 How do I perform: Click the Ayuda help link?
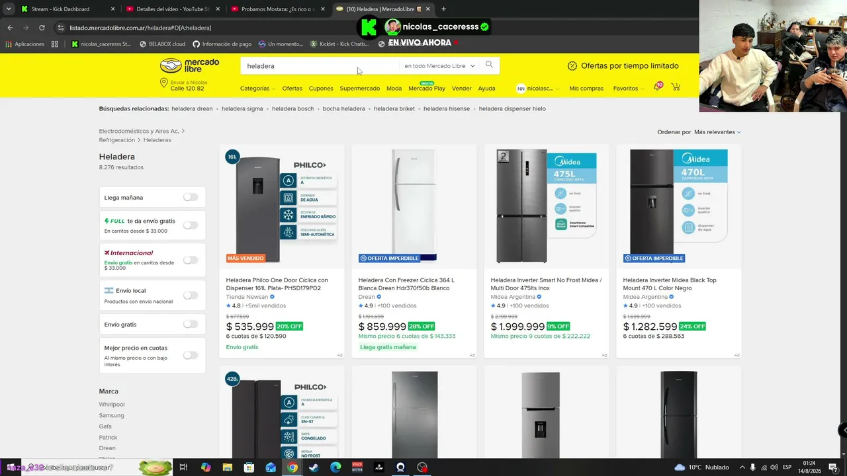coord(486,89)
